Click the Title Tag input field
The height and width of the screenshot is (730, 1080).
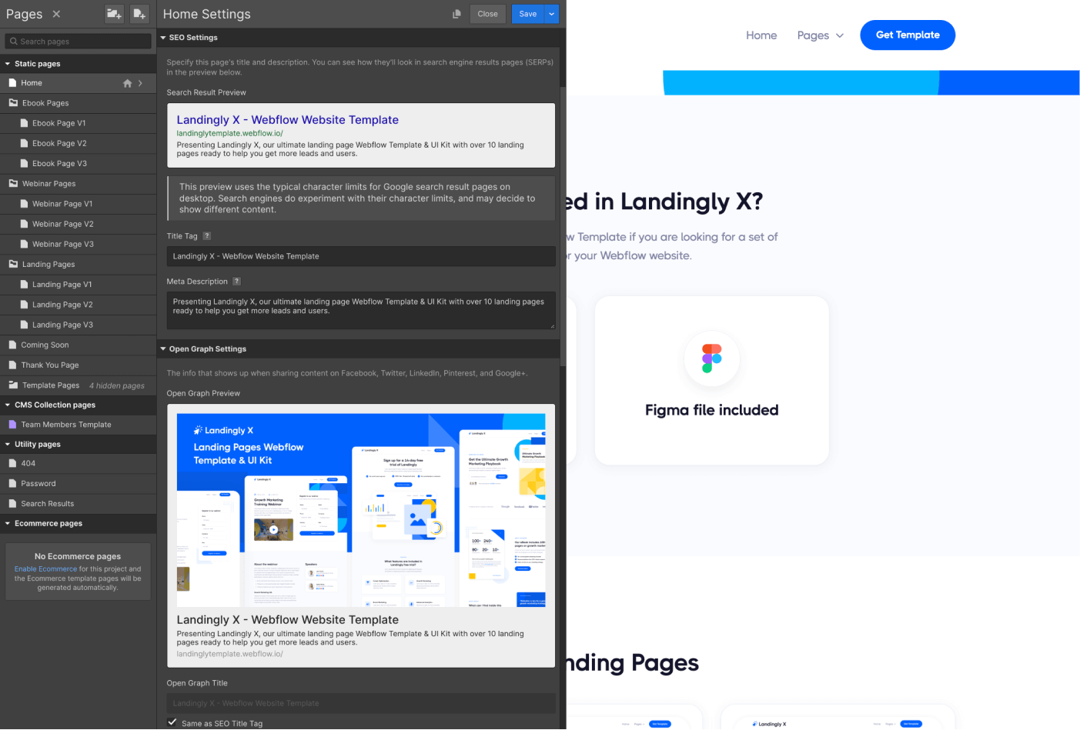pyautogui.click(x=361, y=256)
